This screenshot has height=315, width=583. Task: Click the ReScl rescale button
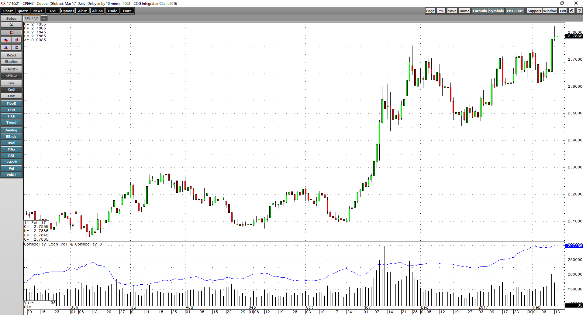pyautogui.click(x=11, y=55)
